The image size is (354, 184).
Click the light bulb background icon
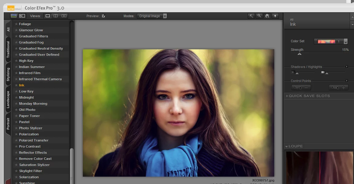click(275, 16)
